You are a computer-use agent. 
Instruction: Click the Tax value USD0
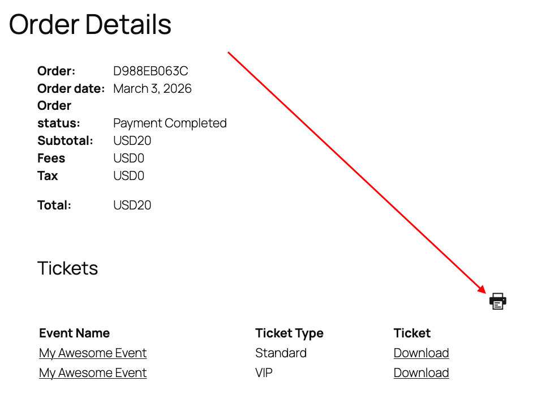pyautogui.click(x=128, y=176)
